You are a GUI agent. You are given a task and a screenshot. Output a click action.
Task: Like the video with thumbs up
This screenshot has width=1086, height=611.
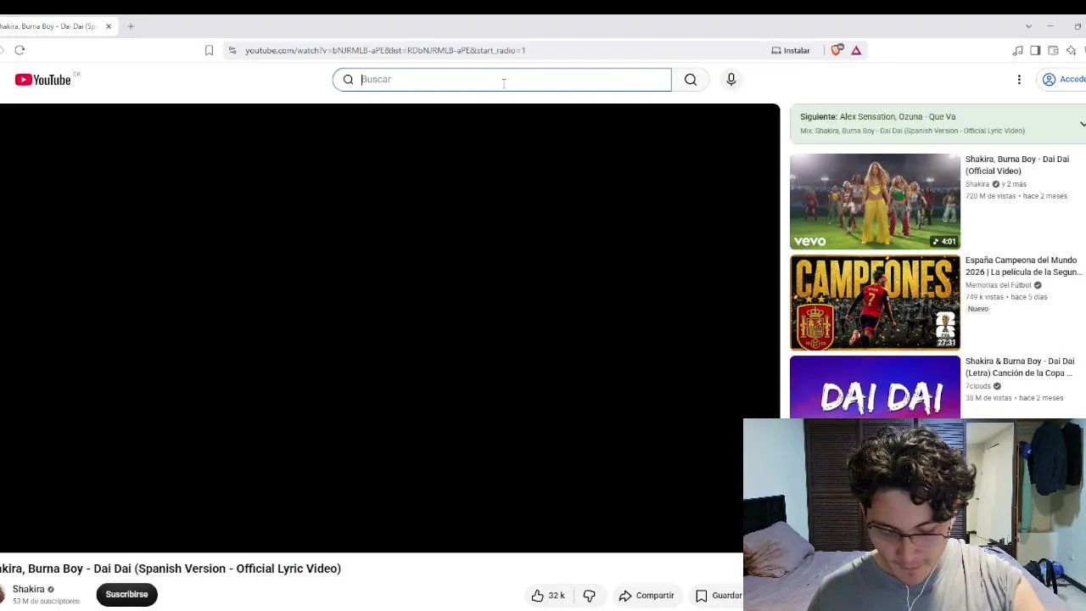(547, 596)
